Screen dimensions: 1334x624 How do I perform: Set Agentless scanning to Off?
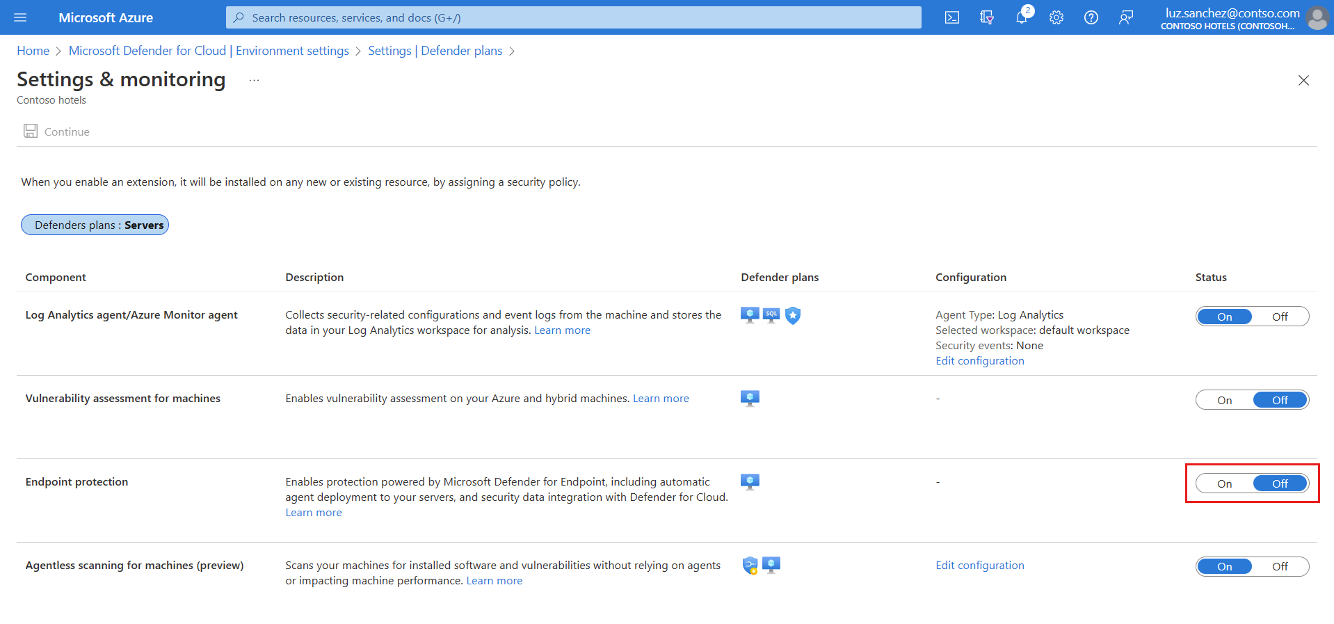[1280, 566]
